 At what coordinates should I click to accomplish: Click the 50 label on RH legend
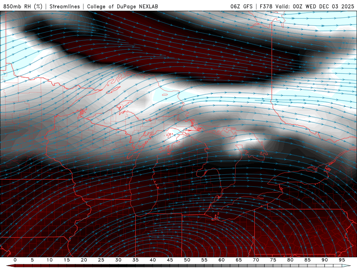187,260
